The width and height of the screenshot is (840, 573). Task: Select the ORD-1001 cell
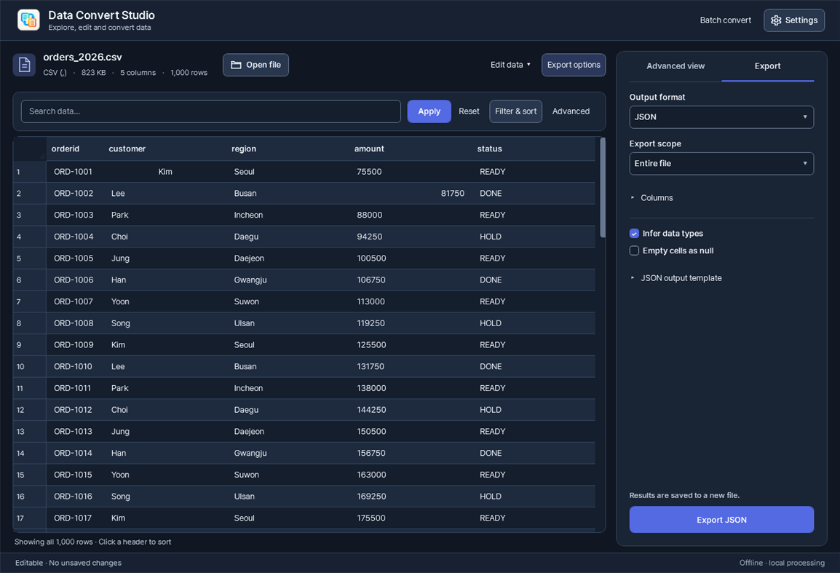point(75,172)
